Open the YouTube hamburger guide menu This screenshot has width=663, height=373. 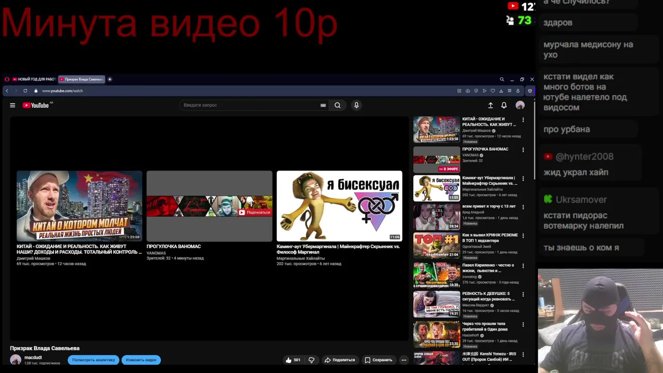pyautogui.click(x=12, y=105)
